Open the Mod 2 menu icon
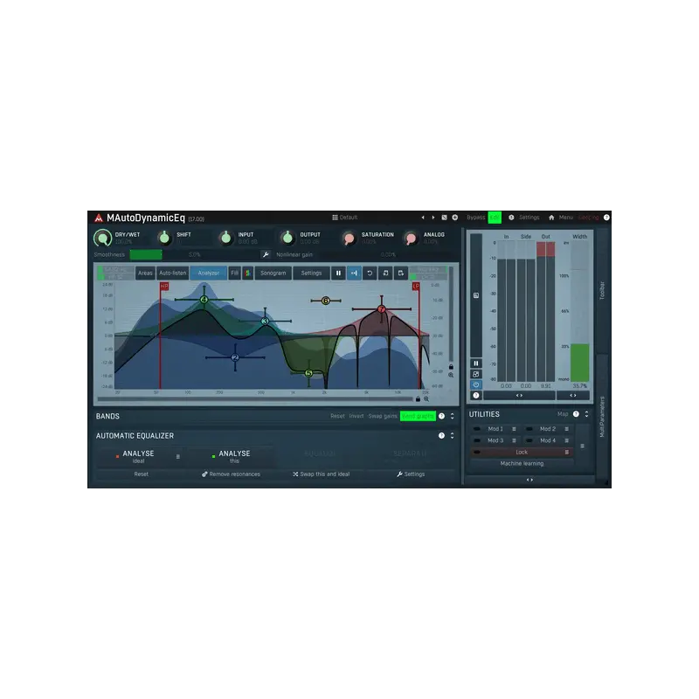The height and width of the screenshot is (699, 699). 566,429
